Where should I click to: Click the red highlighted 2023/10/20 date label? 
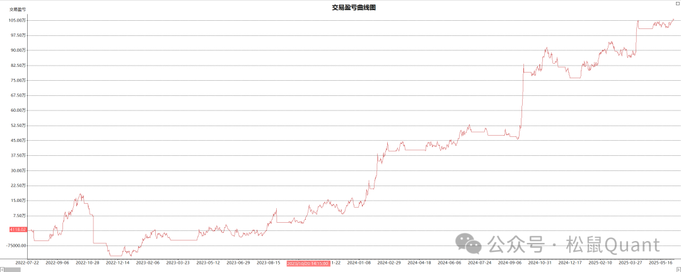[x=308, y=263]
